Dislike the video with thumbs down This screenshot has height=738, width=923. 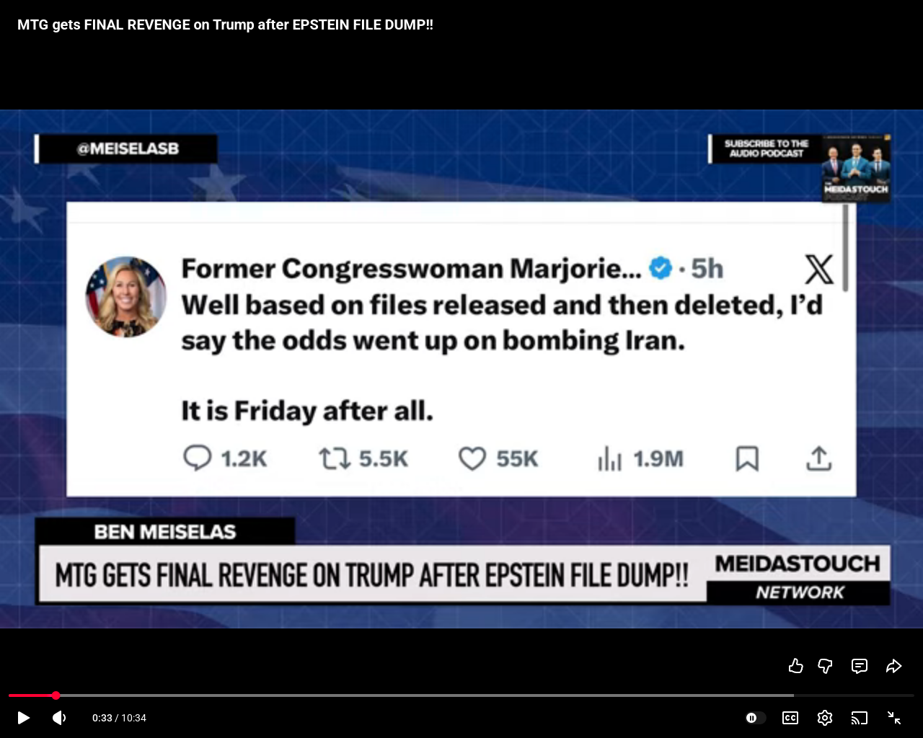point(826,666)
